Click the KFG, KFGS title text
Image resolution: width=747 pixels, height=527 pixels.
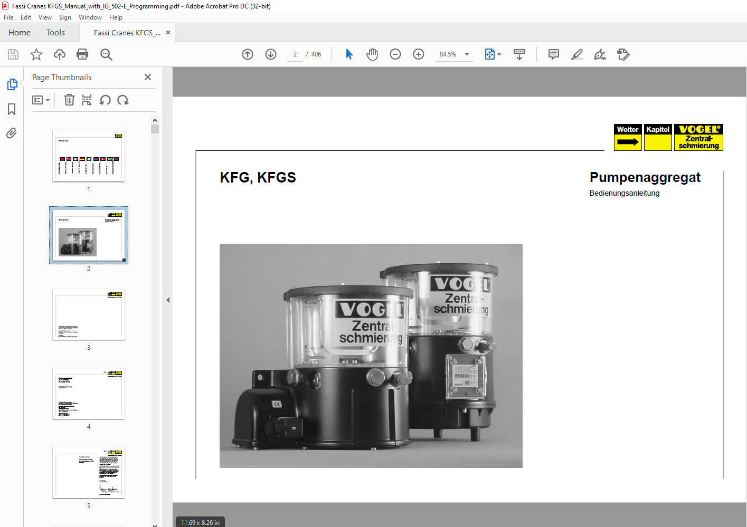coord(258,177)
